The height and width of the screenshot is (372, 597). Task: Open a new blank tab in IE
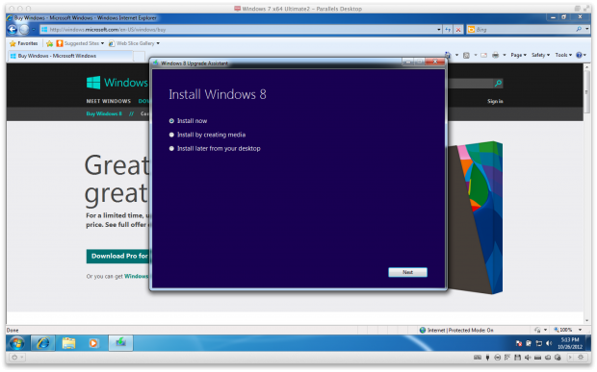click(x=140, y=57)
